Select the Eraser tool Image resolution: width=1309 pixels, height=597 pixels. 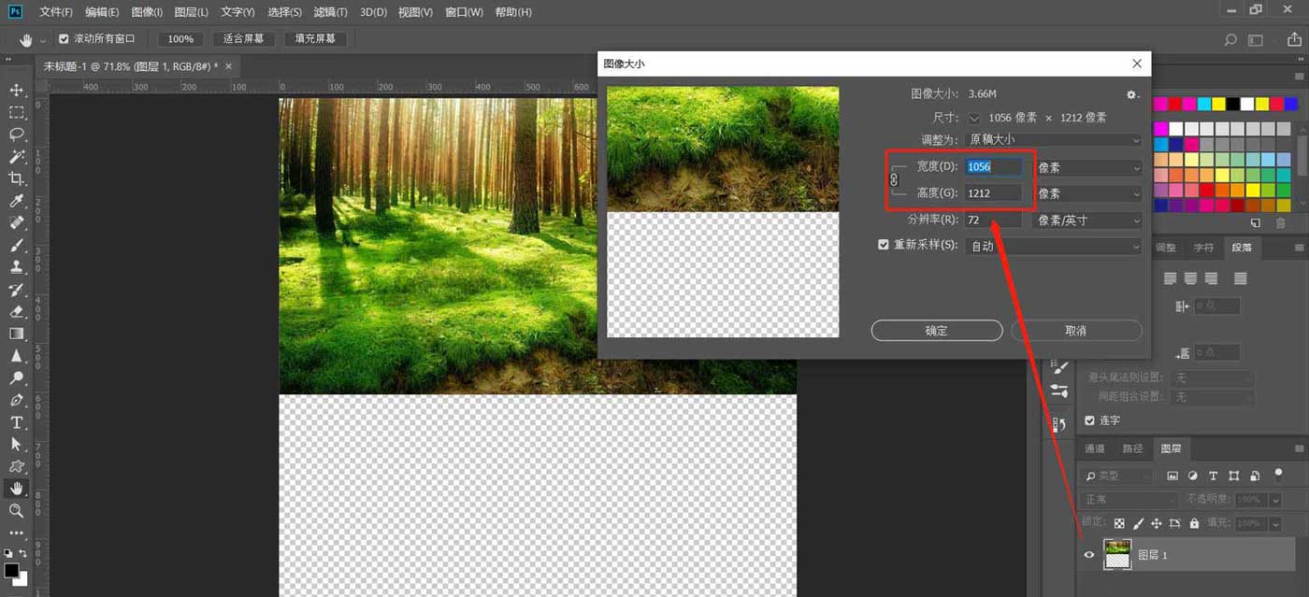point(17,312)
